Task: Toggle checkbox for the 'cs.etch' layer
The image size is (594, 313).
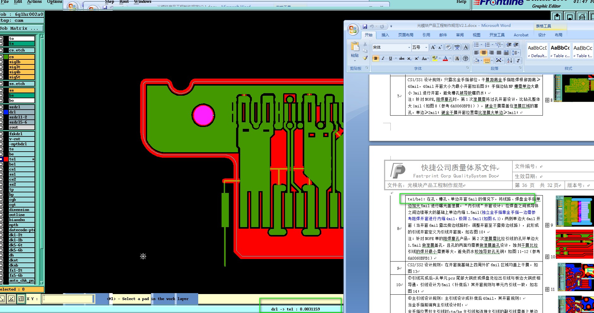Action: tap(2, 50)
